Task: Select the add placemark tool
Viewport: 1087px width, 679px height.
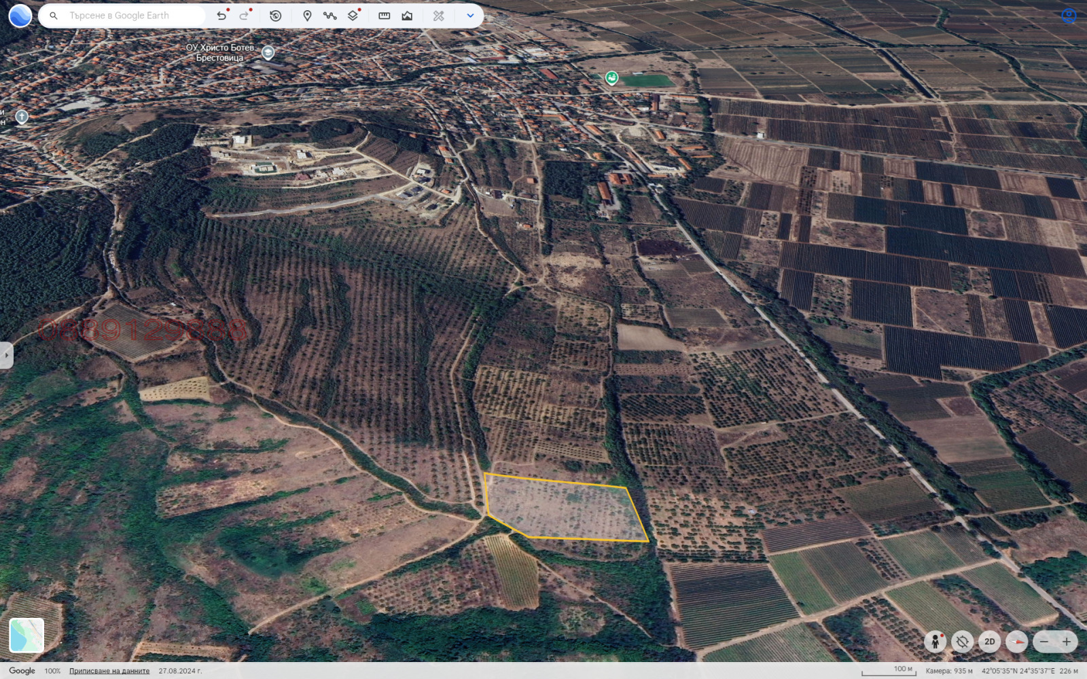Action: [x=307, y=16]
